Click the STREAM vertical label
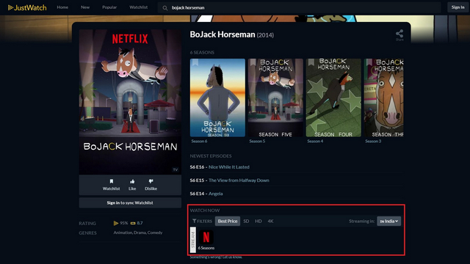The image size is (470, 264). [x=193, y=240]
